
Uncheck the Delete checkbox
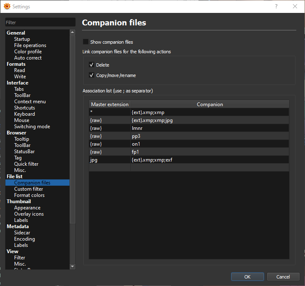tap(92, 65)
